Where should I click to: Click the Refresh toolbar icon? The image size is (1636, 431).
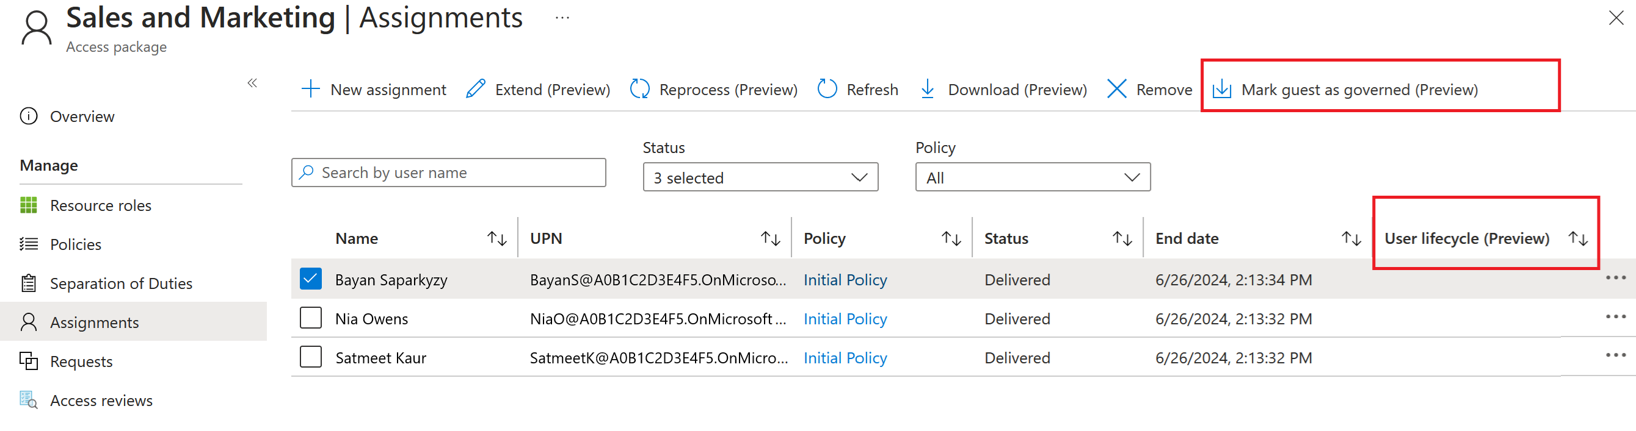pyautogui.click(x=827, y=89)
